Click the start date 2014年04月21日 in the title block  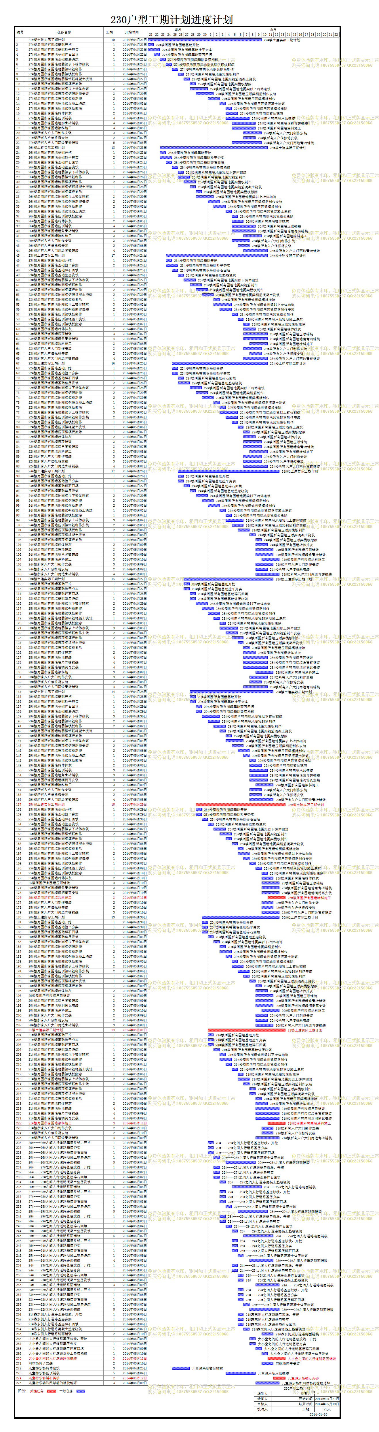tap(327, 1399)
